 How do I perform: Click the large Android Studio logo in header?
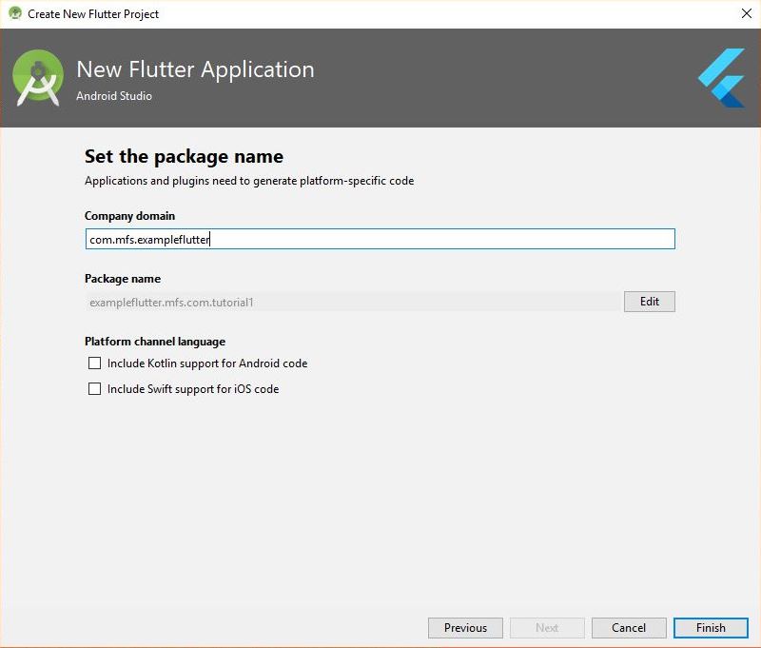38,78
